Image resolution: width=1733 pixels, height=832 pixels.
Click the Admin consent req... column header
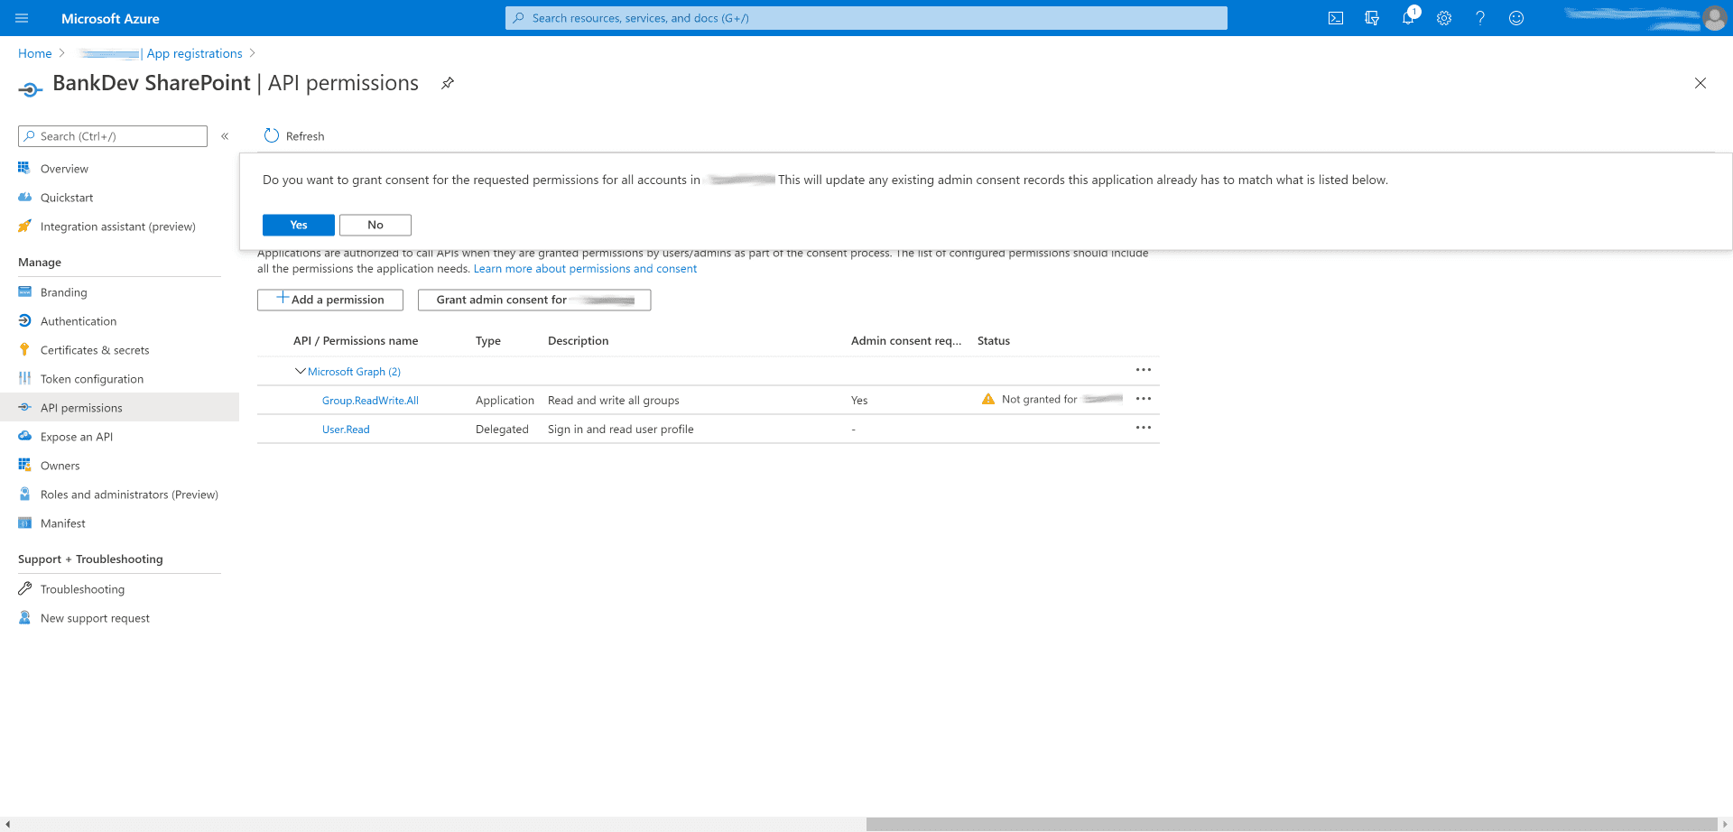(906, 341)
